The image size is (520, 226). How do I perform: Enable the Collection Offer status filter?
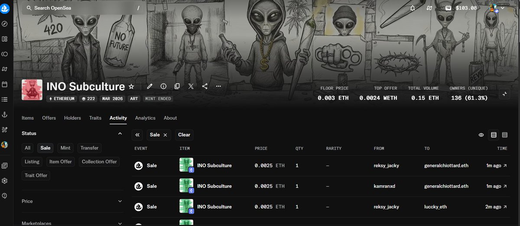coord(99,162)
